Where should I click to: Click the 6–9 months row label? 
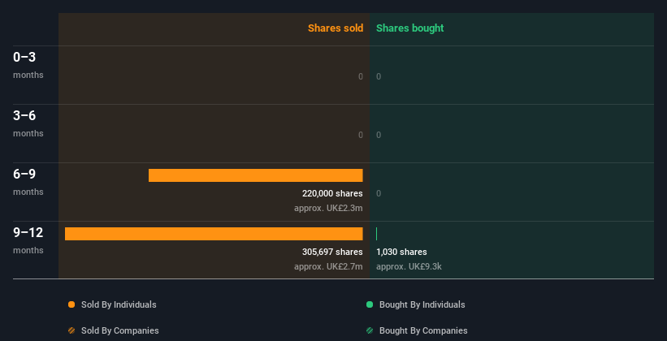click(x=28, y=182)
